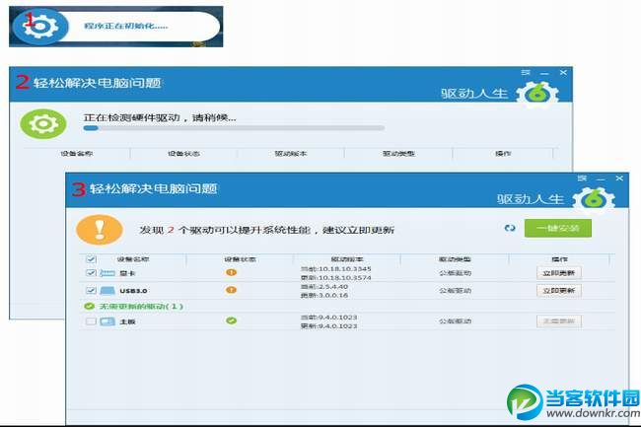Click the green check status icon in 主板 row
Viewport: 641px width, 427px height.
coord(231,320)
